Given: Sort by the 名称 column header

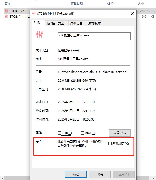Looking at the screenshot, I should (x=7, y=4).
